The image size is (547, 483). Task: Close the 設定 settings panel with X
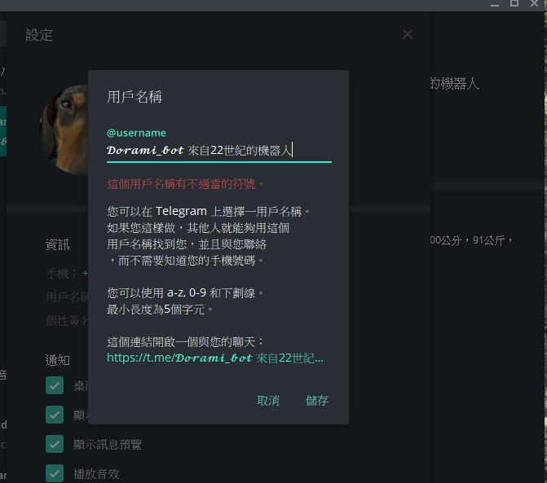(407, 34)
